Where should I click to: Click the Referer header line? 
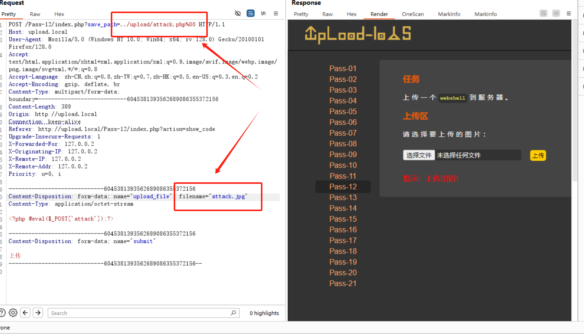pyautogui.click(x=112, y=129)
